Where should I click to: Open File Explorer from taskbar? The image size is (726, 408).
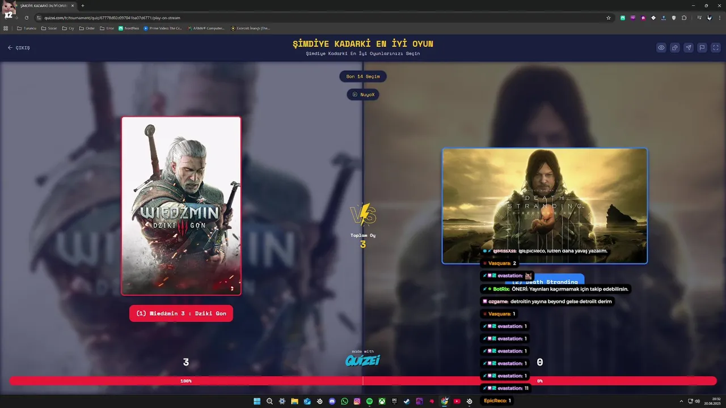294,401
